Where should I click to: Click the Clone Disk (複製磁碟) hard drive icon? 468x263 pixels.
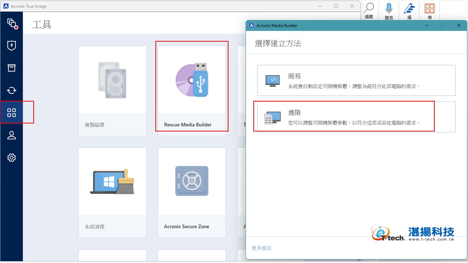point(112,80)
